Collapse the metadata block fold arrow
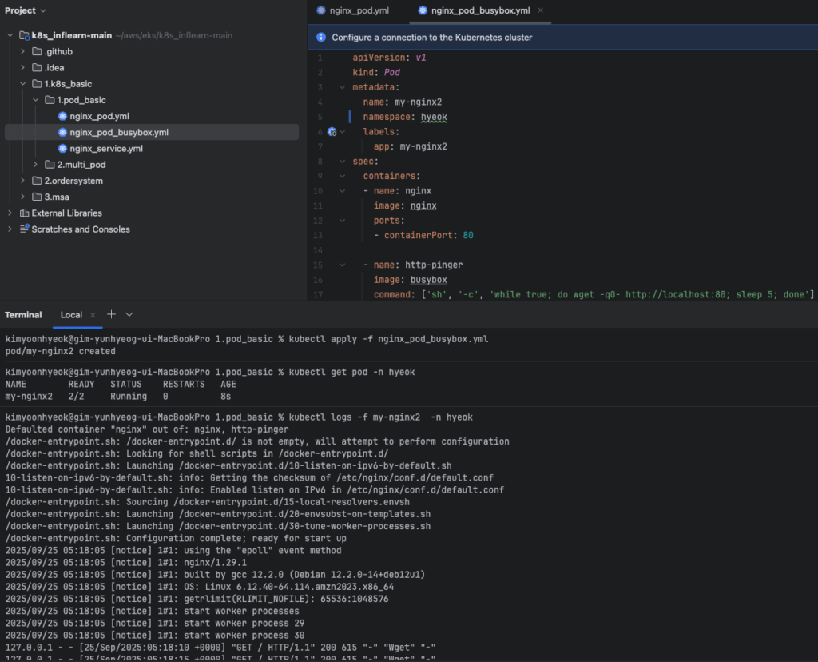This screenshot has width=818, height=662. (343, 87)
